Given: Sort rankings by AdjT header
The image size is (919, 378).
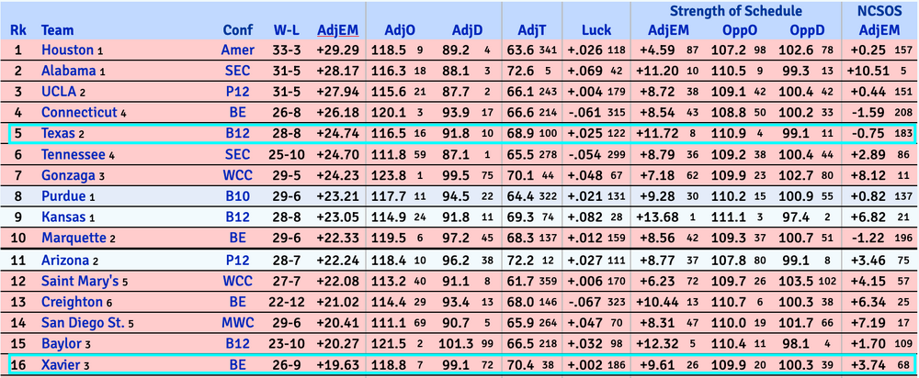Looking at the screenshot, I should 530,29.
